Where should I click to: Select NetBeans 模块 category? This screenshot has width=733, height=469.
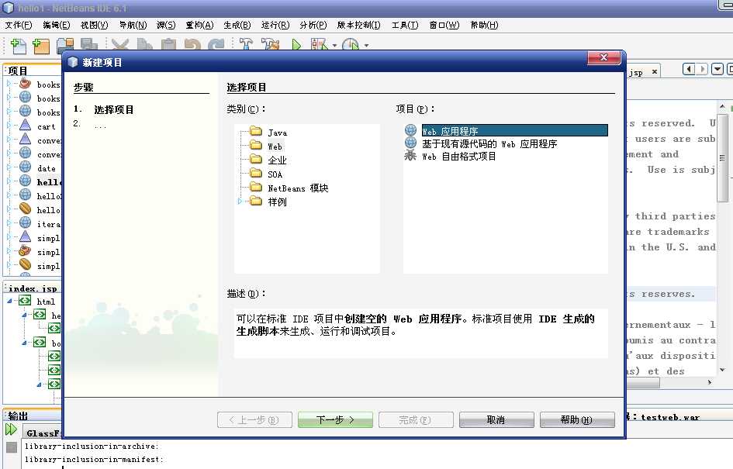coord(298,188)
